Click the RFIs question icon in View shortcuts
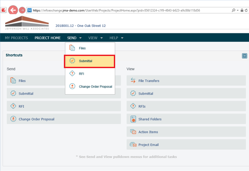This screenshot has width=249, height=171. coord(133,106)
